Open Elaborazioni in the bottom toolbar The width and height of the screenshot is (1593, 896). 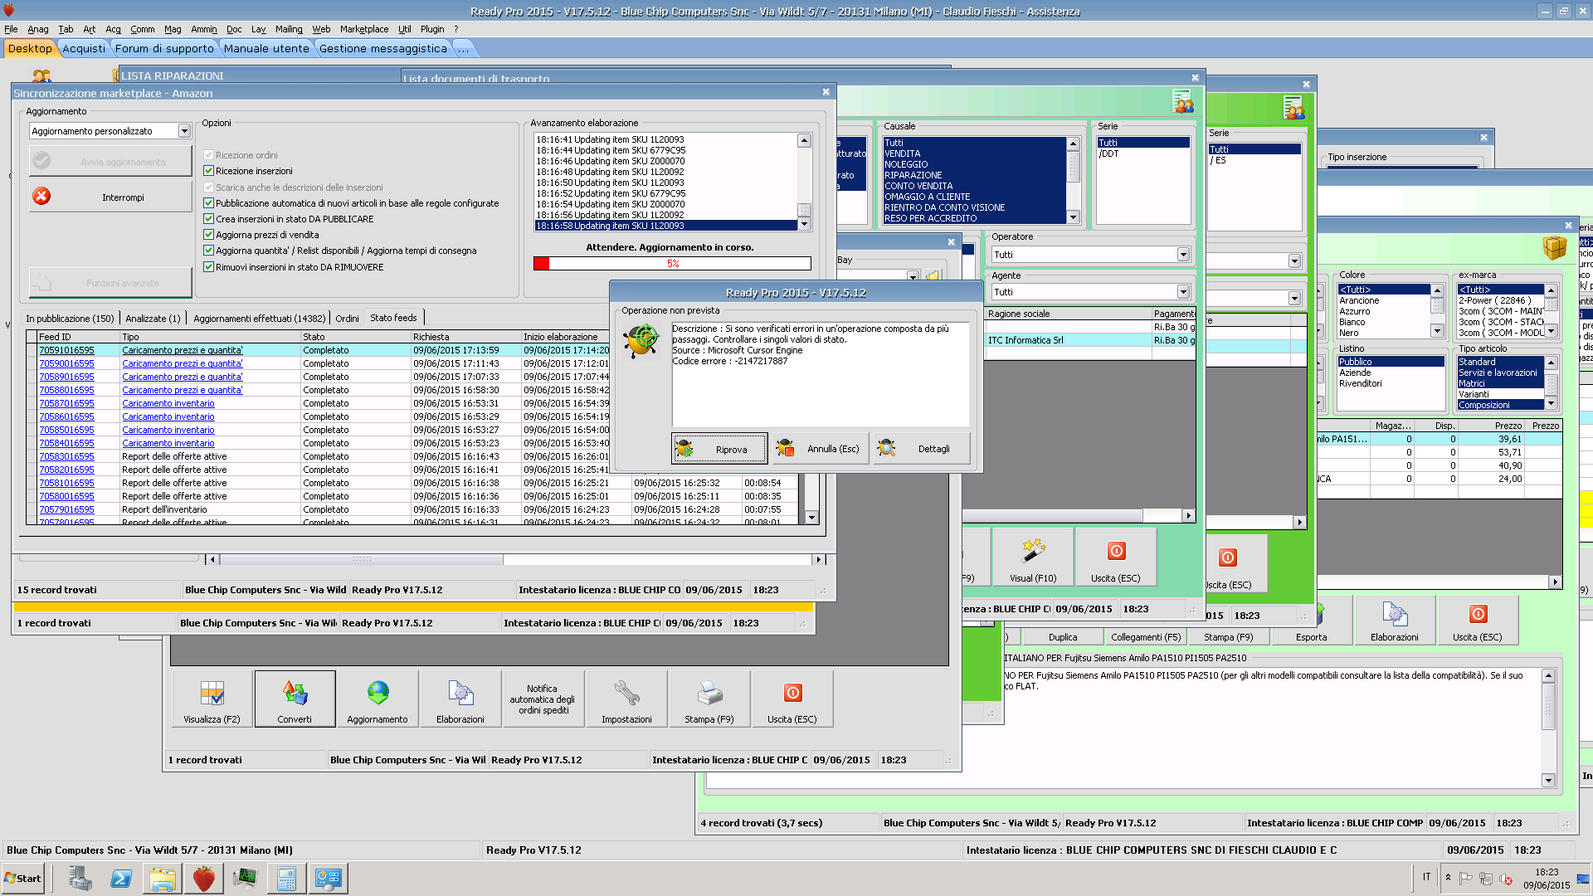point(460,699)
